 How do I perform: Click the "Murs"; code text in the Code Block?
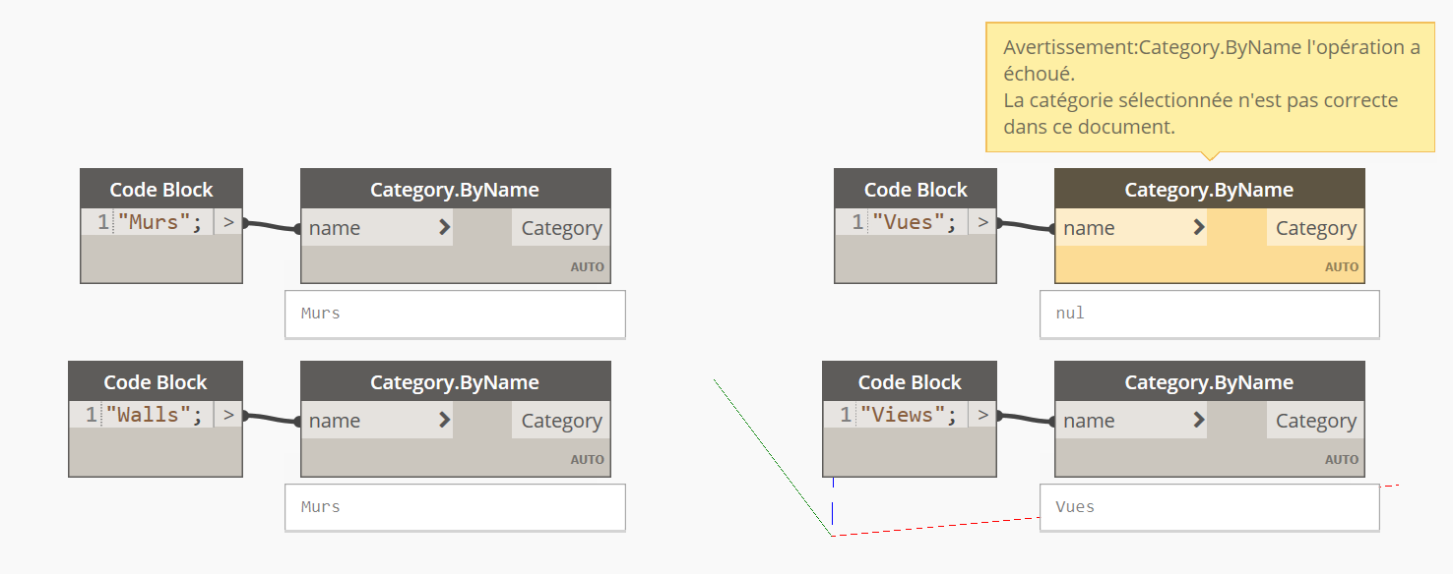point(160,222)
